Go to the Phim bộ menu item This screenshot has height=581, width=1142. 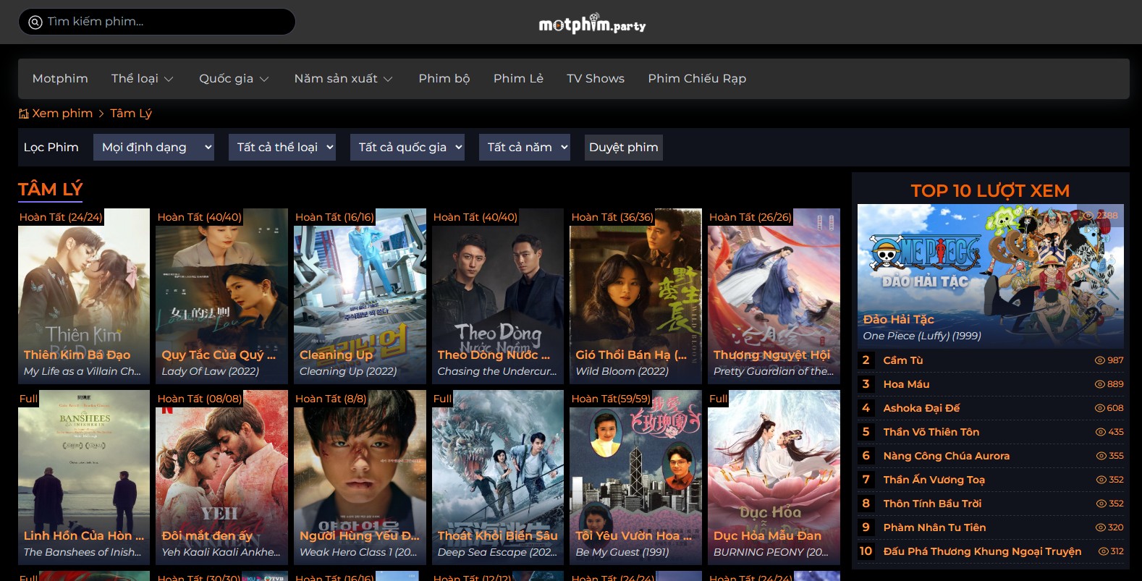point(444,79)
